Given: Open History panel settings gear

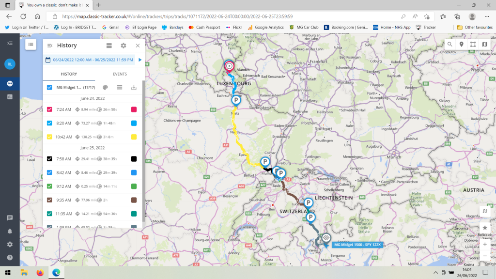Looking at the screenshot, I should (x=124, y=46).
